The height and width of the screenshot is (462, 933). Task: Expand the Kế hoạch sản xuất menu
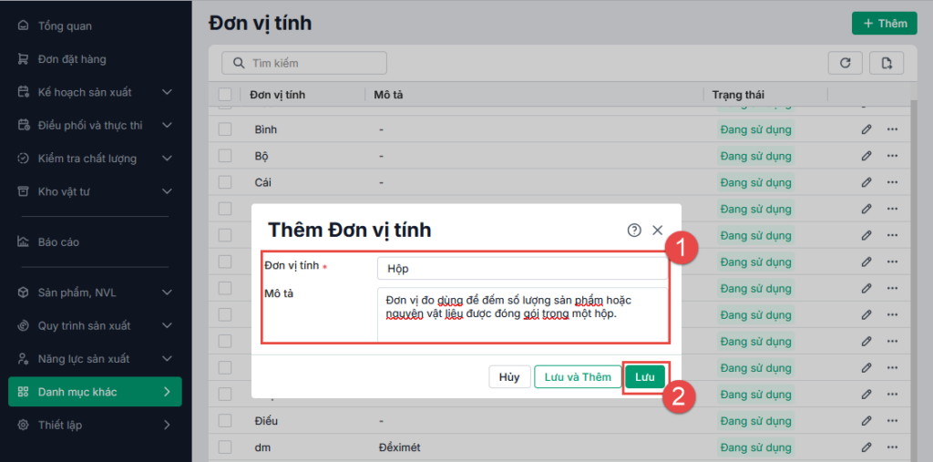(167, 92)
